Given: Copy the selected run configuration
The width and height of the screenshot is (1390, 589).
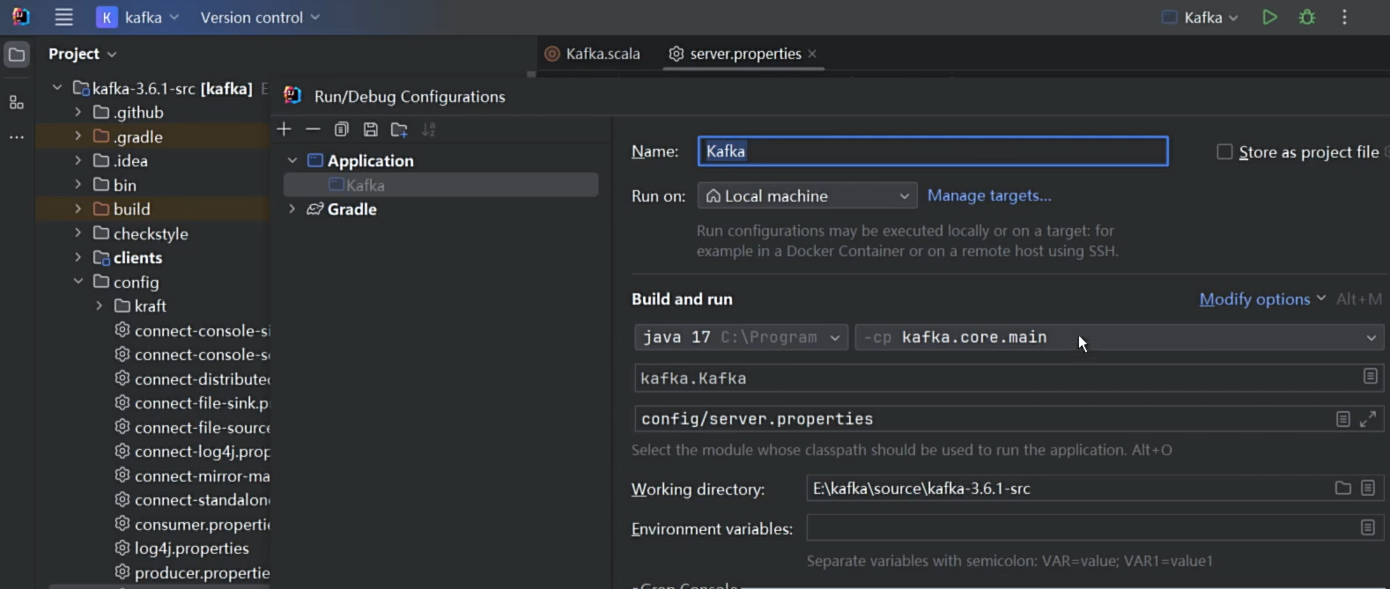Looking at the screenshot, I should (x=342, y=129).
